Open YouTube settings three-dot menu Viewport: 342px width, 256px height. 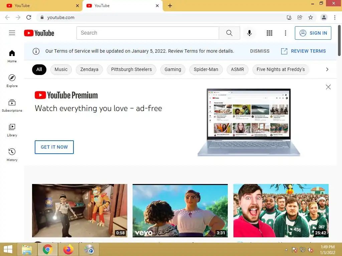click(x=285, y=33)
